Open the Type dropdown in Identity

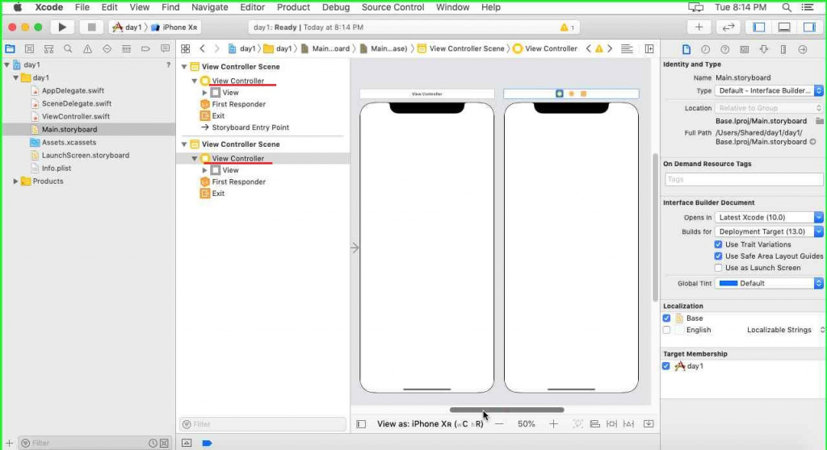(x=769, y=90)
